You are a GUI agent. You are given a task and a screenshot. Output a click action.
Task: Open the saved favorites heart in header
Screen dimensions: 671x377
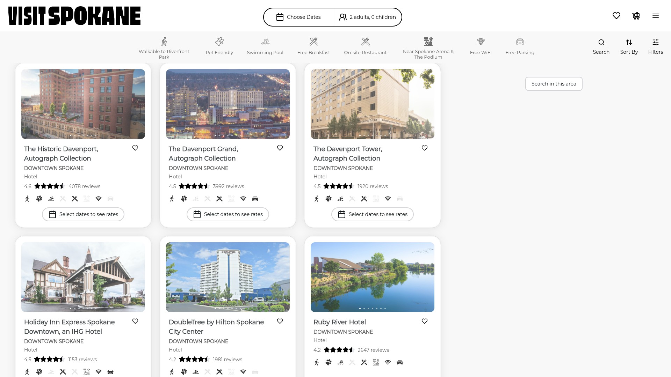pyautogui.click(x=616, y=16)
